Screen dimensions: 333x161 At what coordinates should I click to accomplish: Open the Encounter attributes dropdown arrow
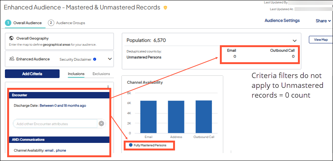point(101,124)
